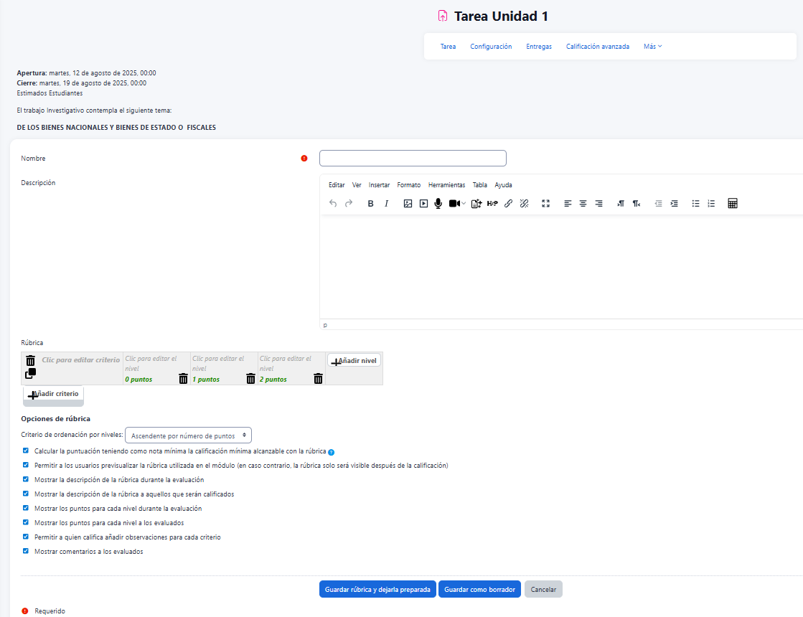Switch to the 'Entregas' tab
Screen dimensions: 803x617
coord(539,47)
